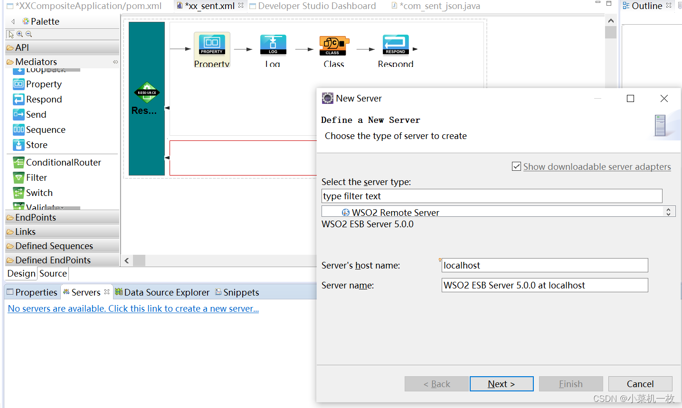The width and height of the screenshot is (682, 408).
Task: Expand the EndPoints palette drawer
Action: click(x=62, y=217)
